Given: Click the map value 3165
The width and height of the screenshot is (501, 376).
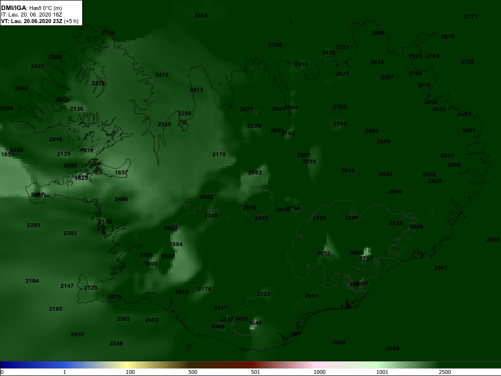Looking at the screenshot, I should click(320, 219).
